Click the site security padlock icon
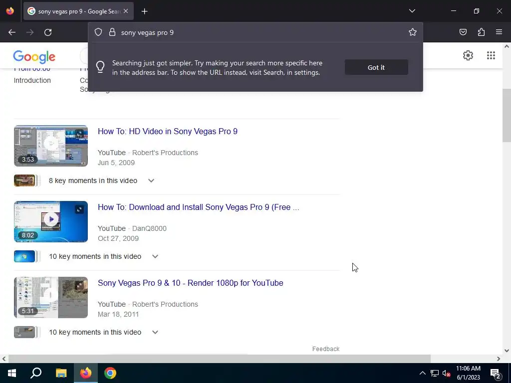The width and height of the screenshot is (511, 383). (x=112, y=32)
